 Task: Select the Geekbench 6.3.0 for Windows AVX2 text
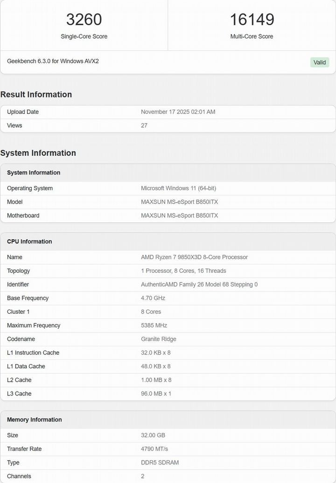tap(53, 61)
